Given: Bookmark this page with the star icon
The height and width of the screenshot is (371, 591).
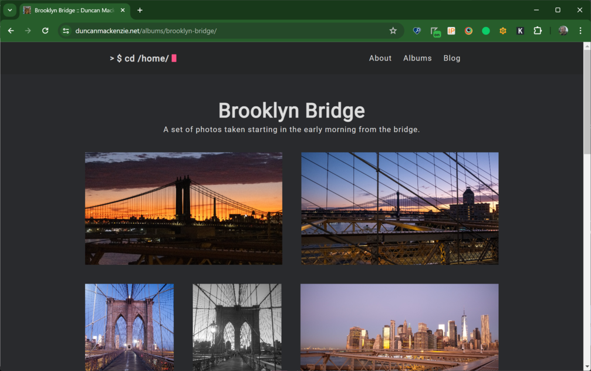Looking at the screenshot, I should point(393,31).
